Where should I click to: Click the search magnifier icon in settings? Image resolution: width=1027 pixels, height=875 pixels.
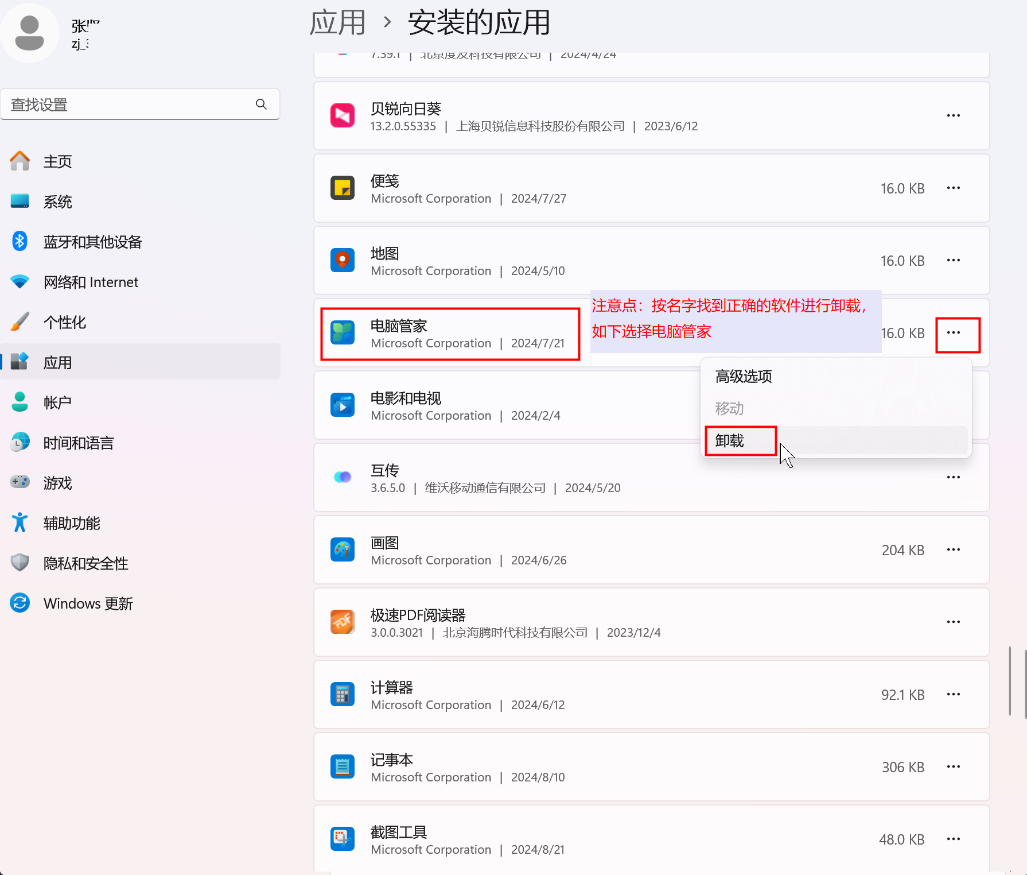pyautogui.click(x=261, y=104)
